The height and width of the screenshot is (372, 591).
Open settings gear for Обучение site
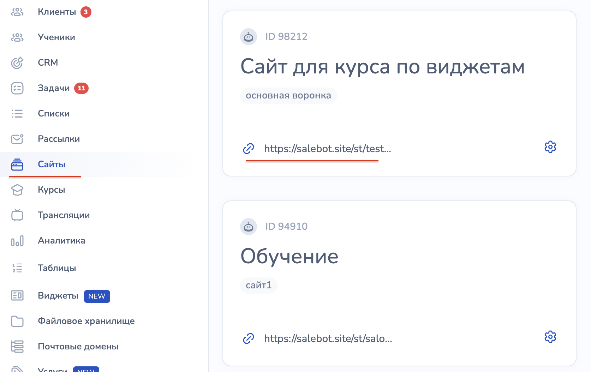(x=550, y=337)
